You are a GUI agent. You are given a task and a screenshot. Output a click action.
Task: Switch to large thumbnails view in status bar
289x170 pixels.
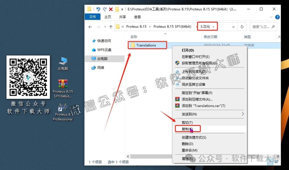276,162
